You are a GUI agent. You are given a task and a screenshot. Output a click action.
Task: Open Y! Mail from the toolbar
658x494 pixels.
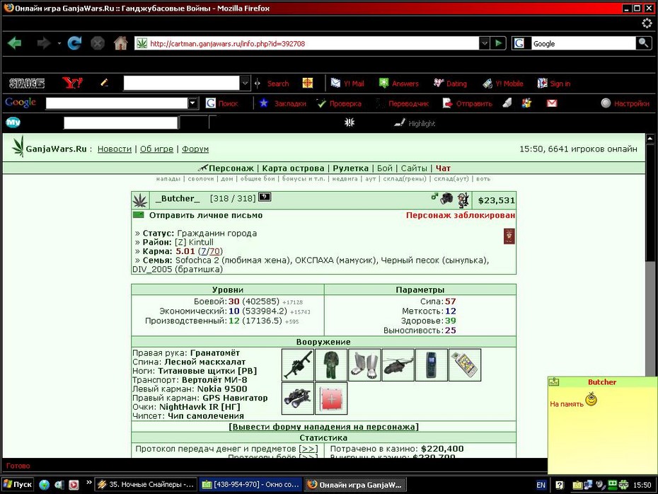tap(347, 84)
